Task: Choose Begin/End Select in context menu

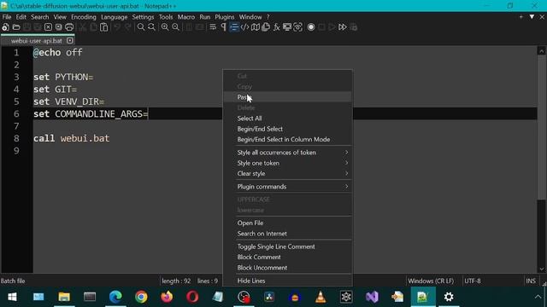Action: tap(287, 129)
